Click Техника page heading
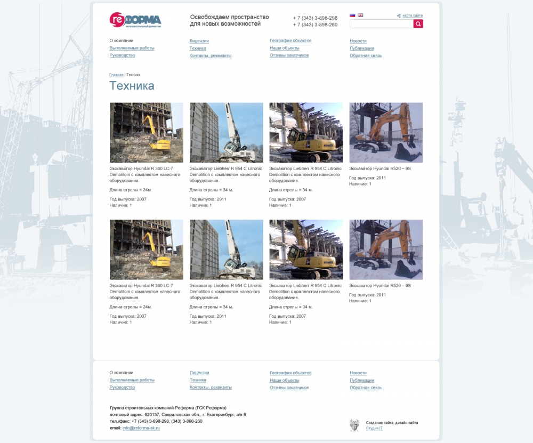Image resolution: width=533 pixels, height=443 pixels. point(132,86)
